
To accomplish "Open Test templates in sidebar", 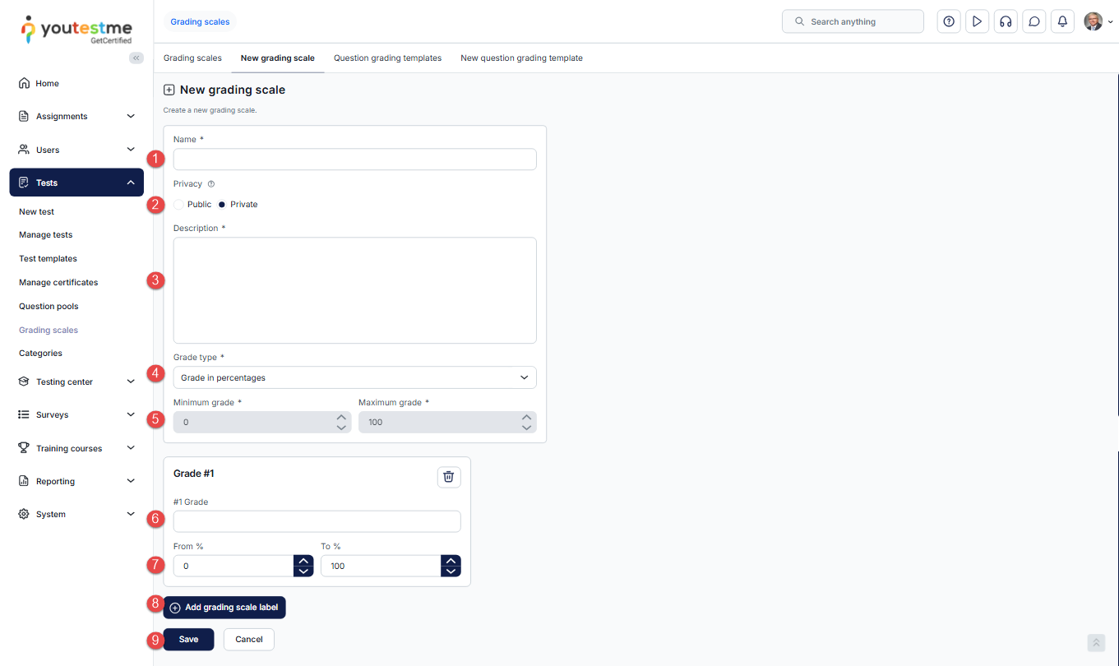I will (x=49, y=258).
